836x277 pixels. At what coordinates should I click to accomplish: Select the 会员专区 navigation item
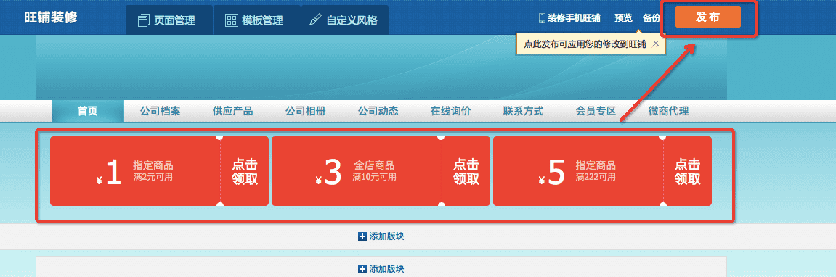pyautogui.click(x=596, y=112)
